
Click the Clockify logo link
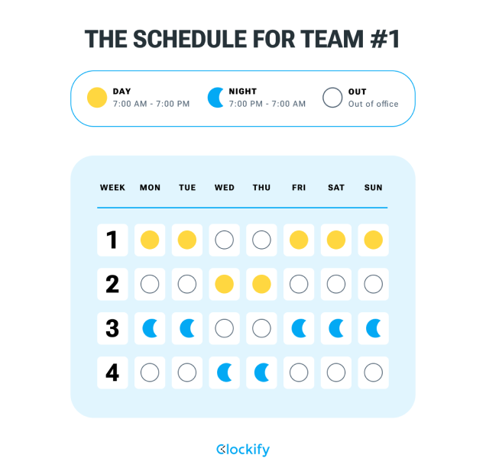(x=243, y=450)
